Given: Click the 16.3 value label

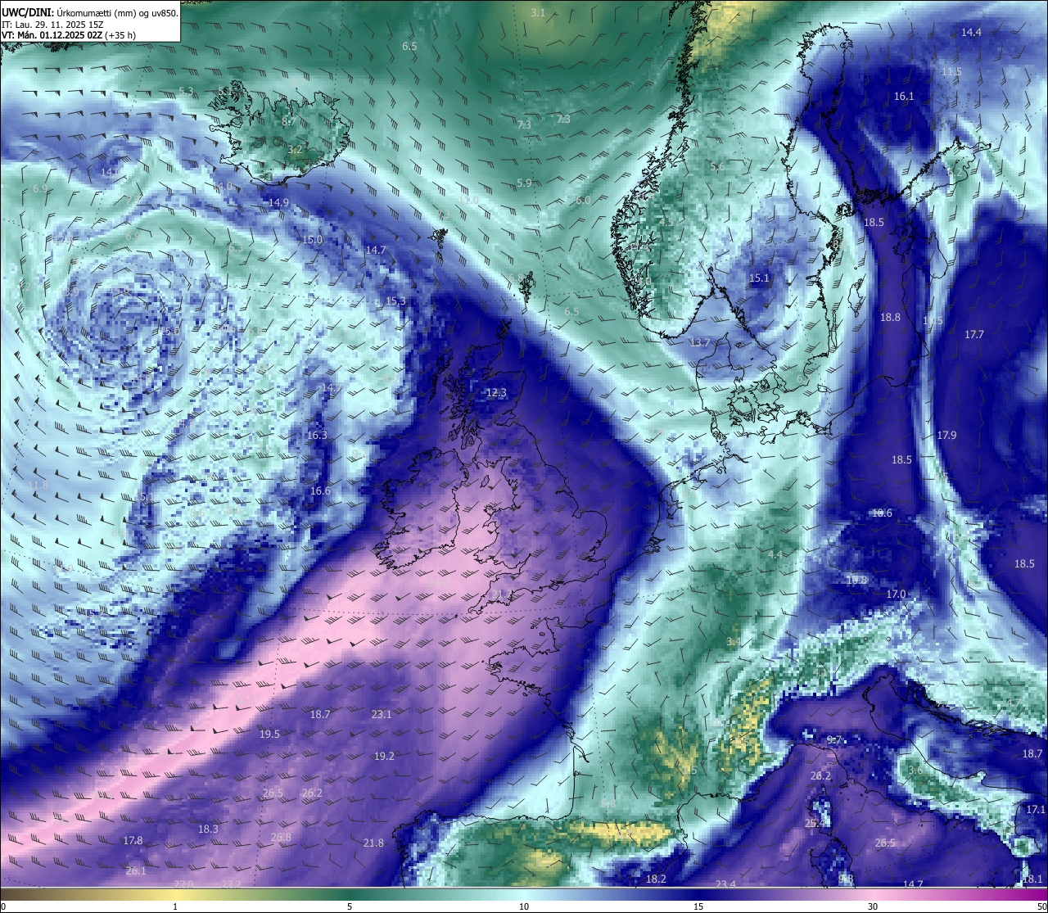Looking at the screenshot, I should 317,435.
